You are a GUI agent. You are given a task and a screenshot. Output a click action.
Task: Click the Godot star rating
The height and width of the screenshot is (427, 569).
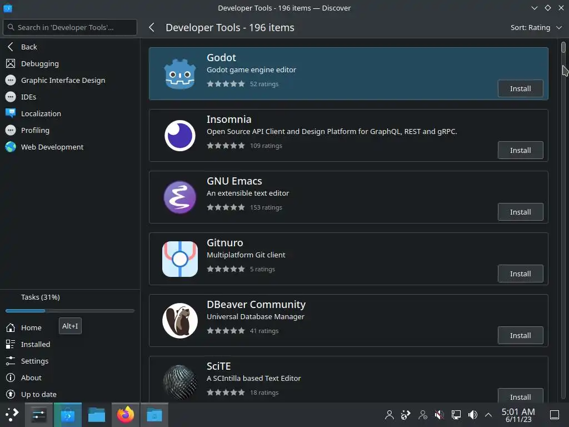(x=226, y=84)
